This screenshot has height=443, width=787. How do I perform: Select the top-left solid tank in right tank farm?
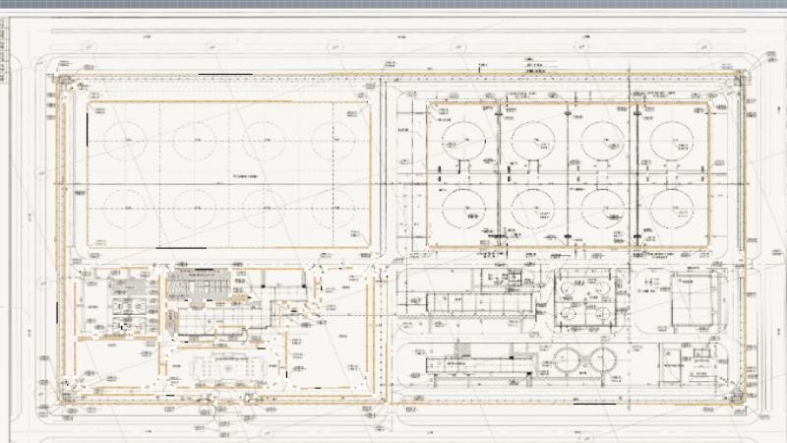point(463,137)
